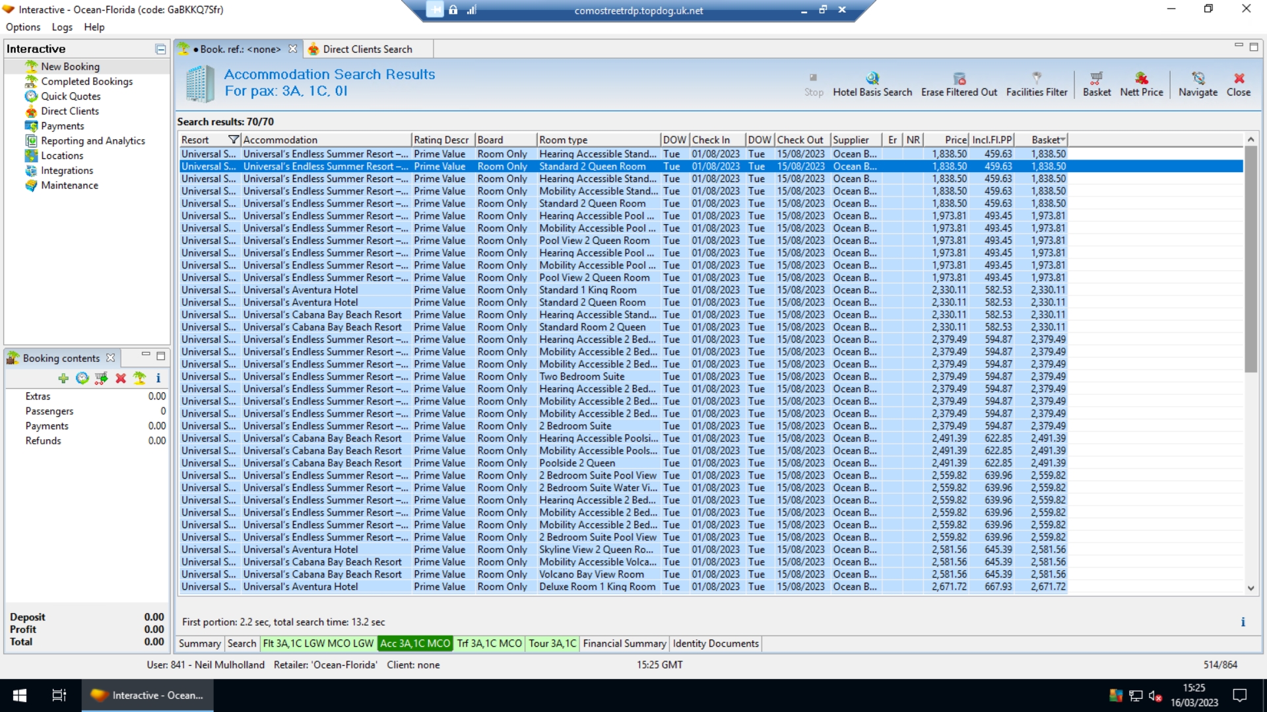1267x712 pixels.
Task: Click red X delete icon in Booking contents
Action: coord(121,378)
